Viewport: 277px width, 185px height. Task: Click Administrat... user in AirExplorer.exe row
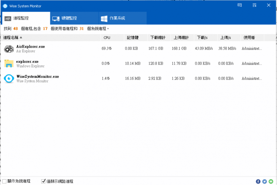(x=252, y=48)
